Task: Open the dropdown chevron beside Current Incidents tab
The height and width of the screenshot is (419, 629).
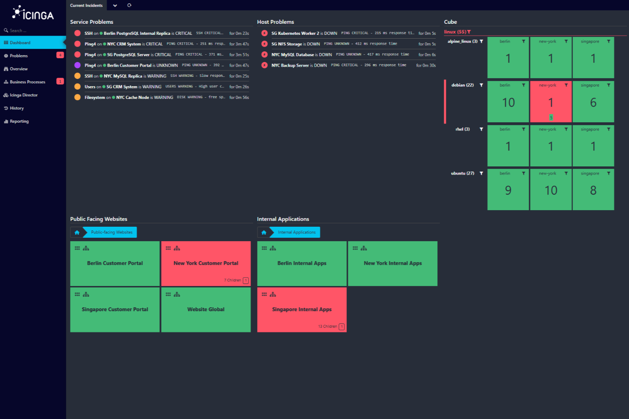Action: pyautogui.click(x=115, y=5)
